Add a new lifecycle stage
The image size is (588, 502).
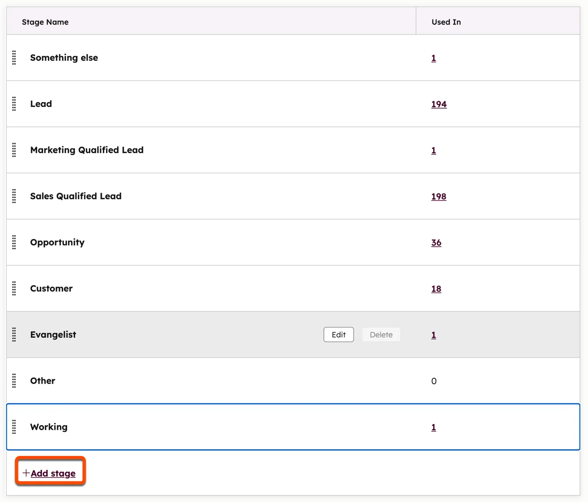(53, 473)
